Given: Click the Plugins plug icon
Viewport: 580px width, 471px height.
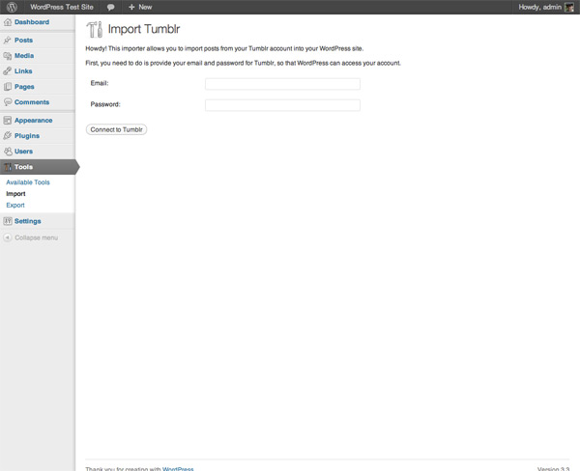Looking at the screenshot, I should coord(8,135).
